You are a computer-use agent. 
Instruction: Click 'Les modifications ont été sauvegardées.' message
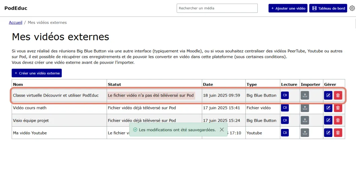(x=177, y=130)
